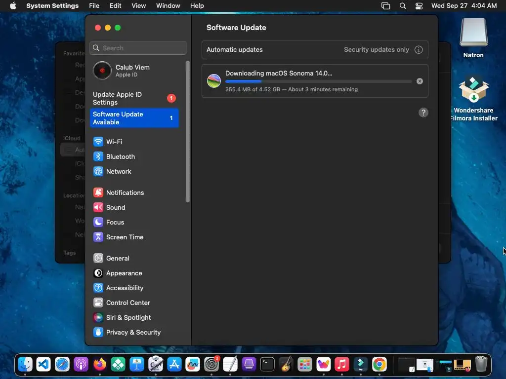Open Wi-Fi settings in the sidebar
506x379 pixels.
(134, 142)
